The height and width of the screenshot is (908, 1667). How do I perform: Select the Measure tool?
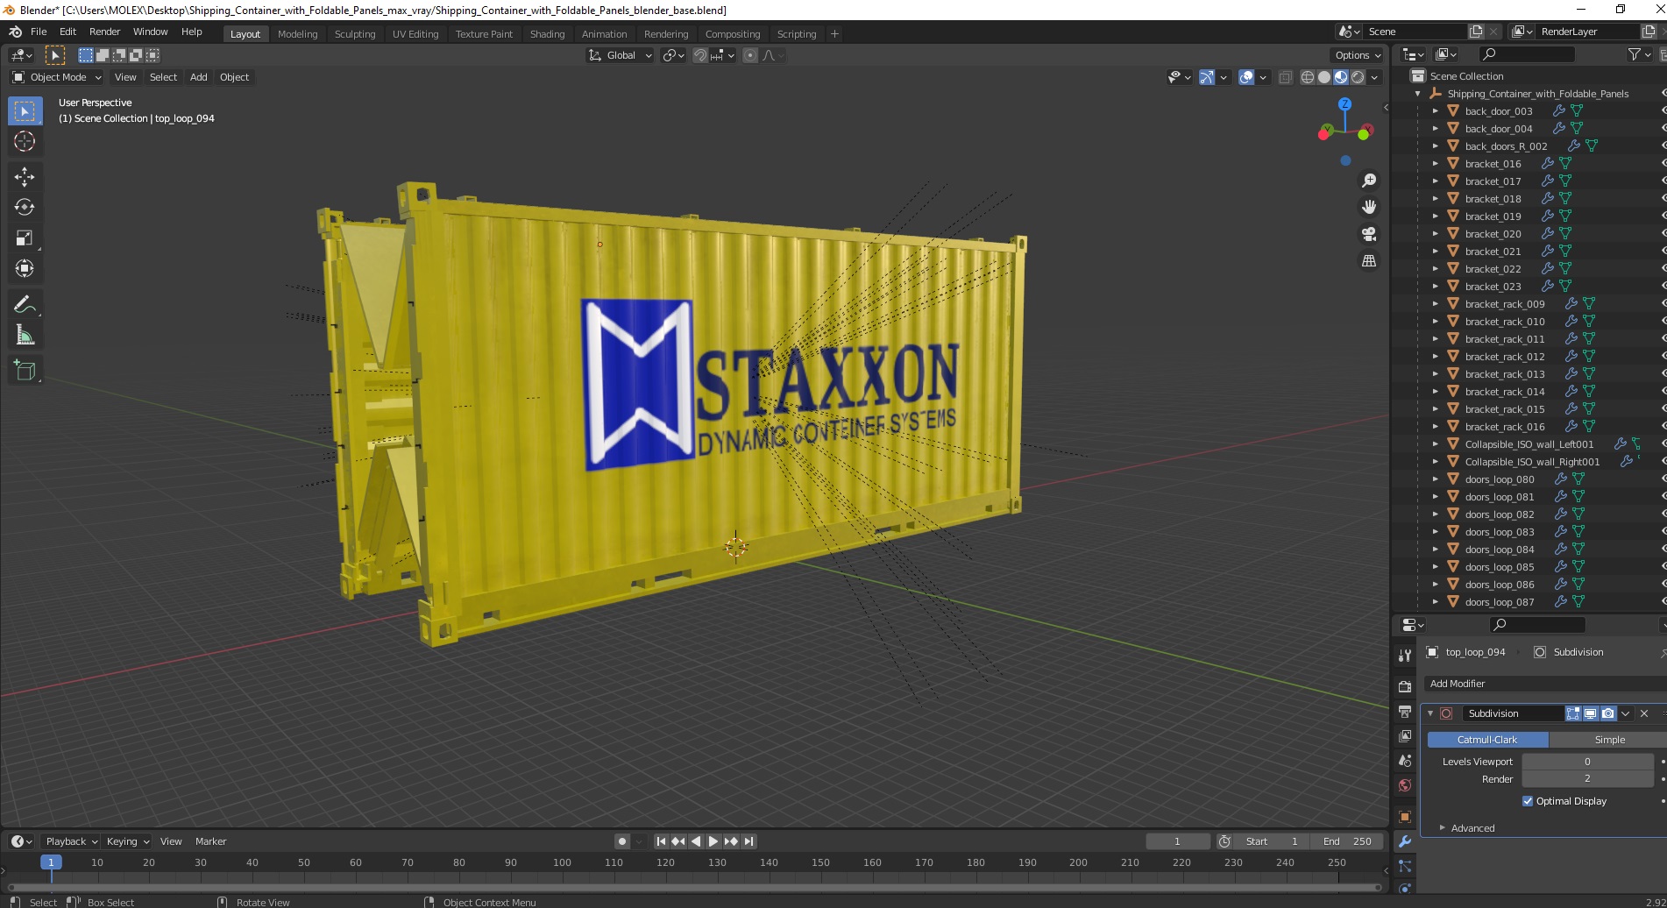25,336
